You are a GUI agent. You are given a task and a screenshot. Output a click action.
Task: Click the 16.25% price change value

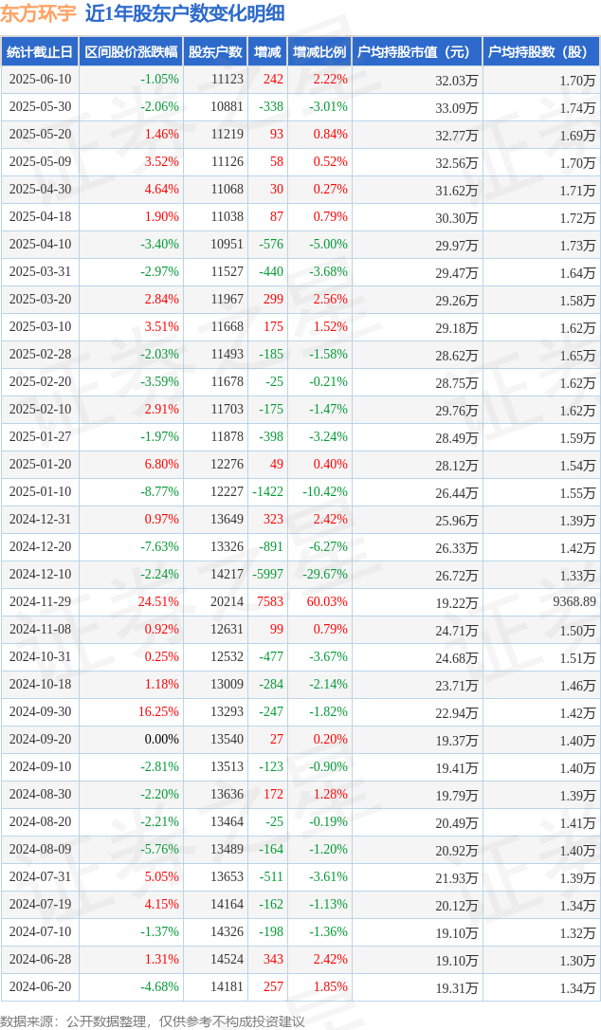[x=157, y=711]
